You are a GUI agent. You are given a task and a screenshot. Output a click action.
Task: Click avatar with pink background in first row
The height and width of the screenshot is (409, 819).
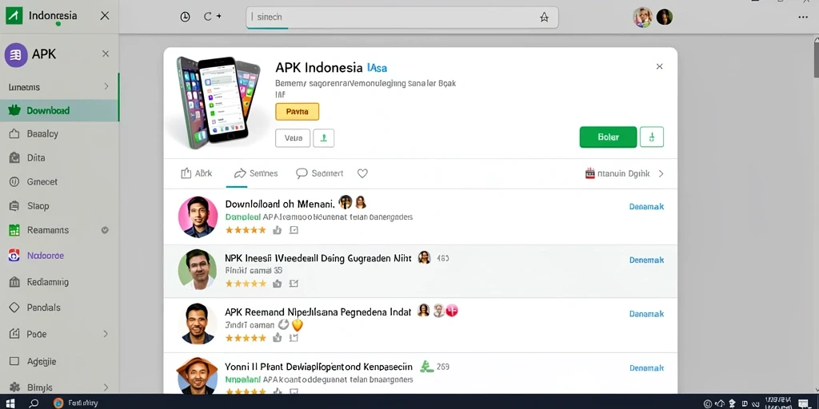[x=198, y=217]
